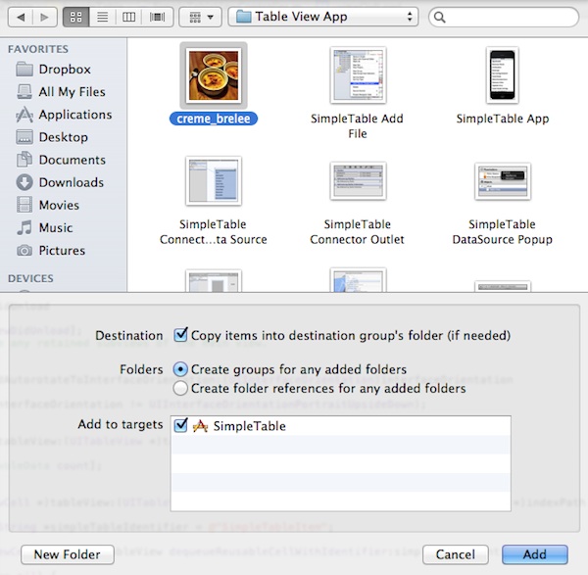Image resolution: width=588 pixels, height=575 pixels.
Task: Open Dropbox in the sidebar
Action: point(65,70)
